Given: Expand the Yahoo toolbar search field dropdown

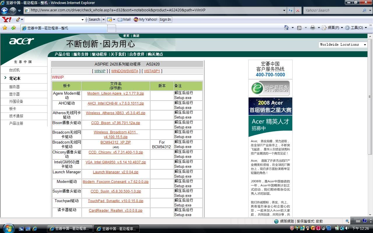Looking at the screenshot, I should (x=82, y=20).
